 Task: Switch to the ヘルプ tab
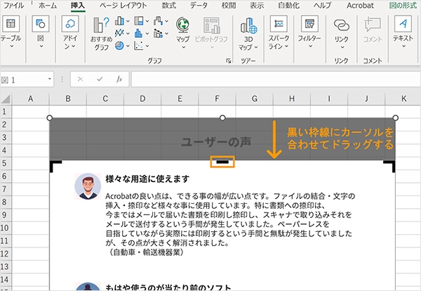[x=323, y=6]
